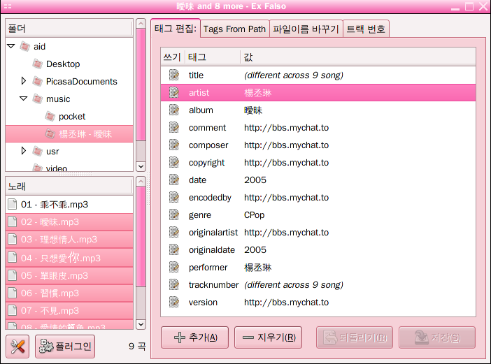This screenshot has width=491, height=364.
Task: Click file icon of 01 - 乖不乖.mp3
Action: (13, 204)
